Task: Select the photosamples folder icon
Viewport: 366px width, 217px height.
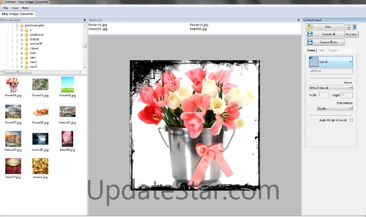Action: click(22, 25)
